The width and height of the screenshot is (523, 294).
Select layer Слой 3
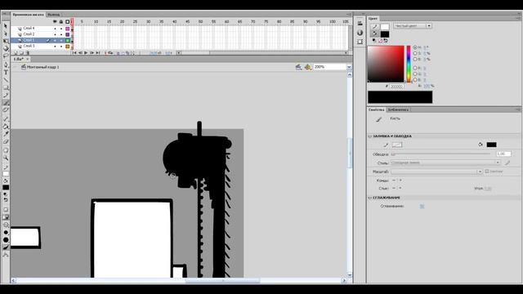click(29, 47)
